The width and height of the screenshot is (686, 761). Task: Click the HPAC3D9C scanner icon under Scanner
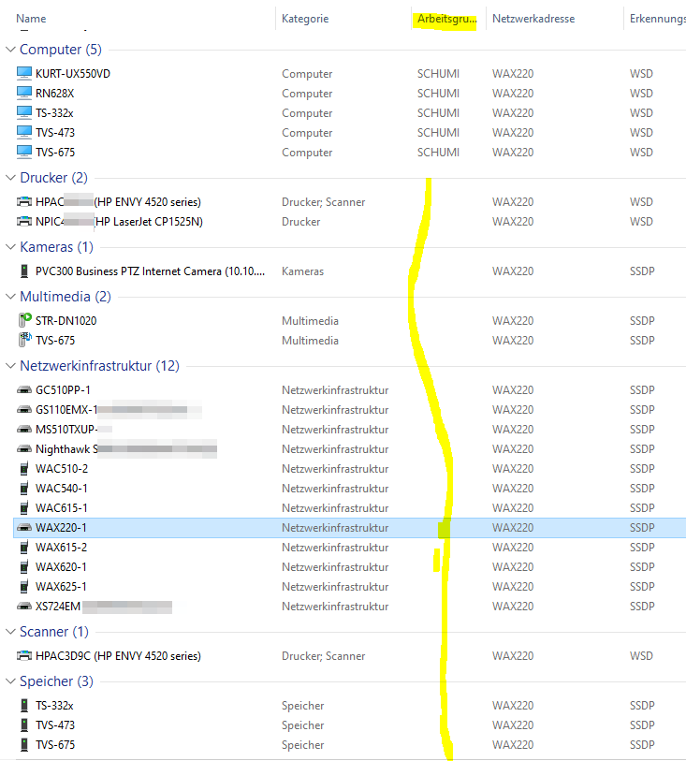click(x=24, y=655)
